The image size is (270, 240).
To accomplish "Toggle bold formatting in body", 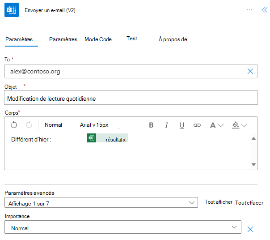I will click(151, 125).
